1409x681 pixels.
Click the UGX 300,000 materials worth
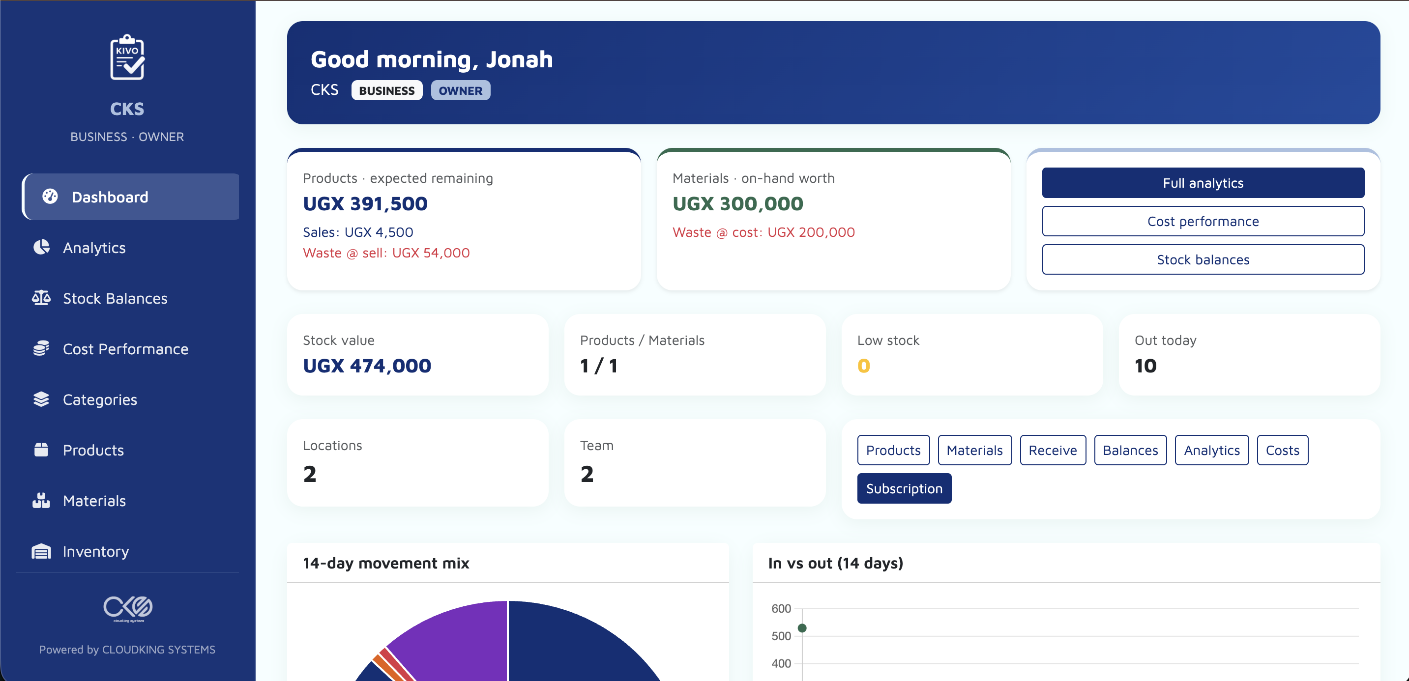point(738,203)
